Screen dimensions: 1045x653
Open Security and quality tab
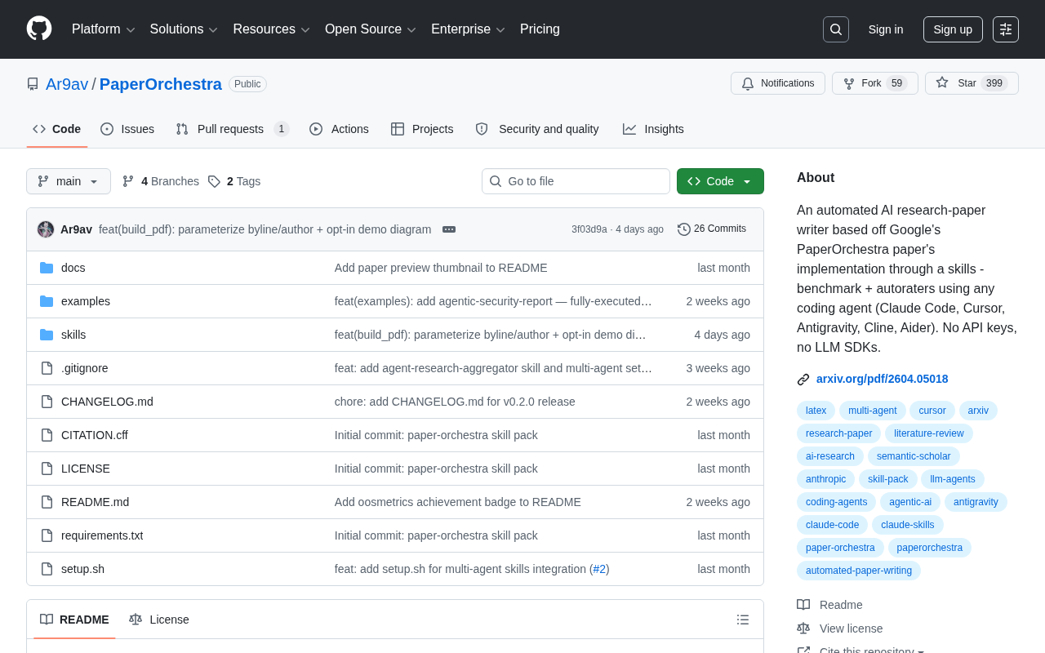(537, 129)
